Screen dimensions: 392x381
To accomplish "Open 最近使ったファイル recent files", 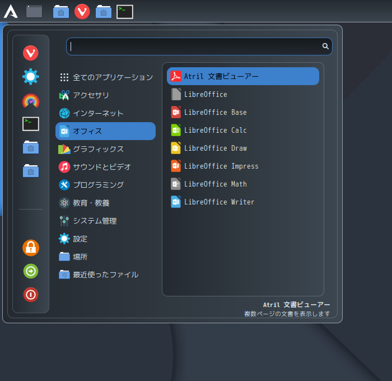I will pos(105,275).
